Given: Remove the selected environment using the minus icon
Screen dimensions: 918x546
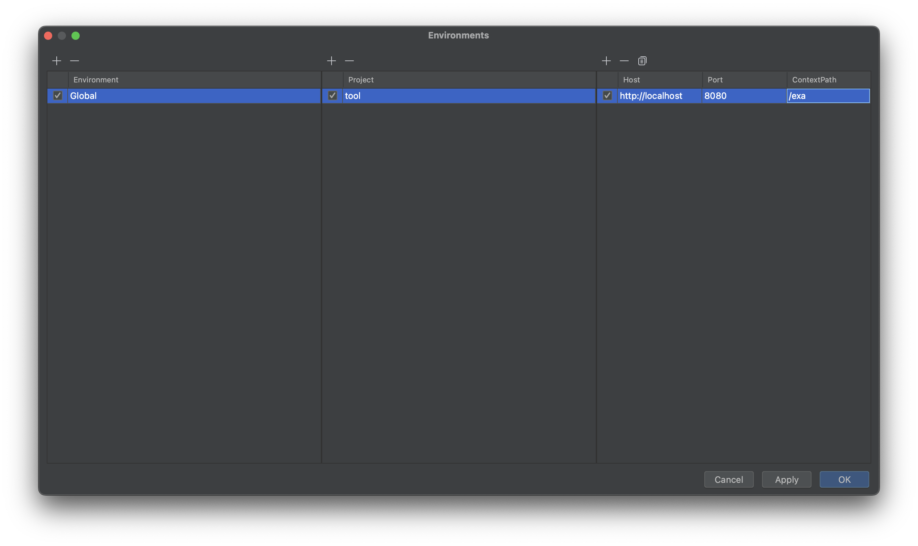Looking at the screenshot, I should pyautogui.click(x=75, y=60).
